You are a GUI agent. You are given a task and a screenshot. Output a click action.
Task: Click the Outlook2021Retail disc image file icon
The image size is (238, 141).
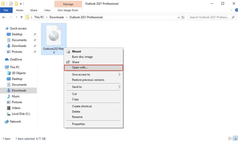[x=54, y=35]
